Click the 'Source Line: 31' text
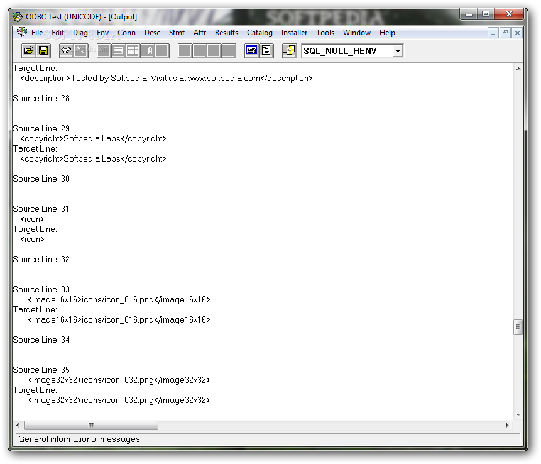 [41, 209]
